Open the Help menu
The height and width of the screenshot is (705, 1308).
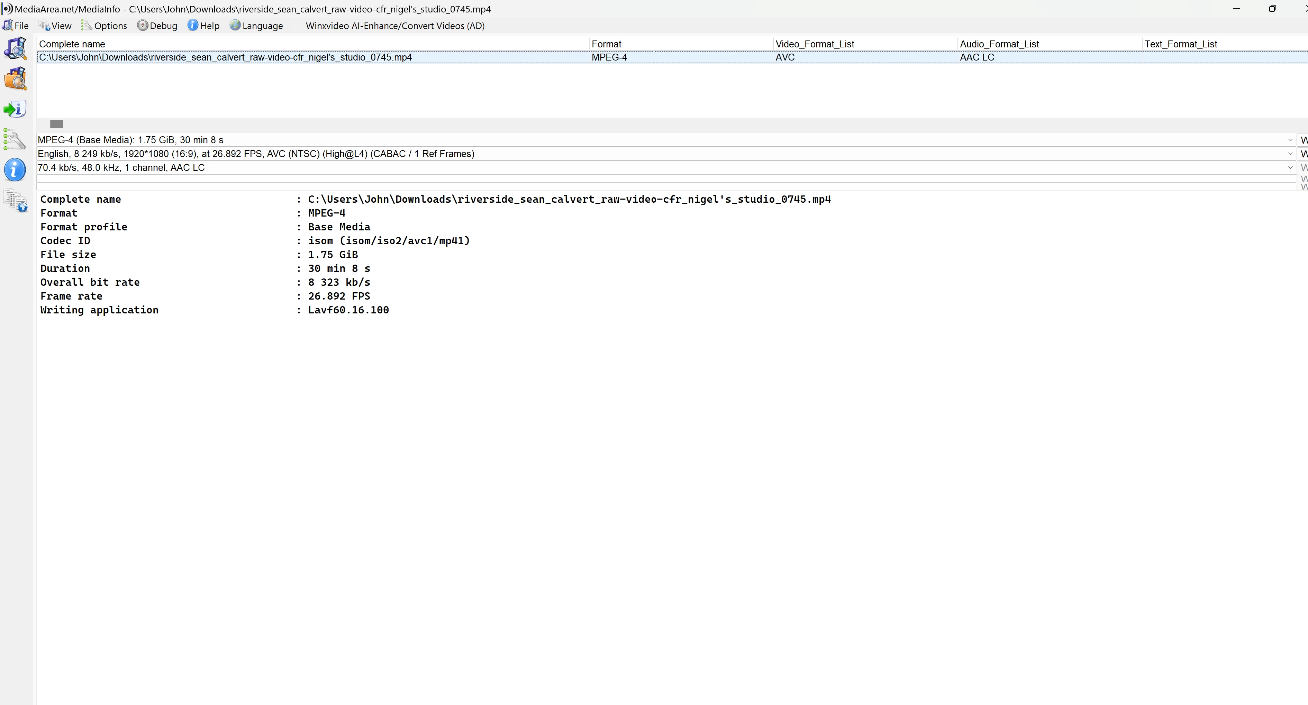click(203, 26)
